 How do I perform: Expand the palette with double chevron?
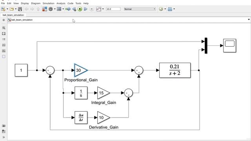click(4, 137)
